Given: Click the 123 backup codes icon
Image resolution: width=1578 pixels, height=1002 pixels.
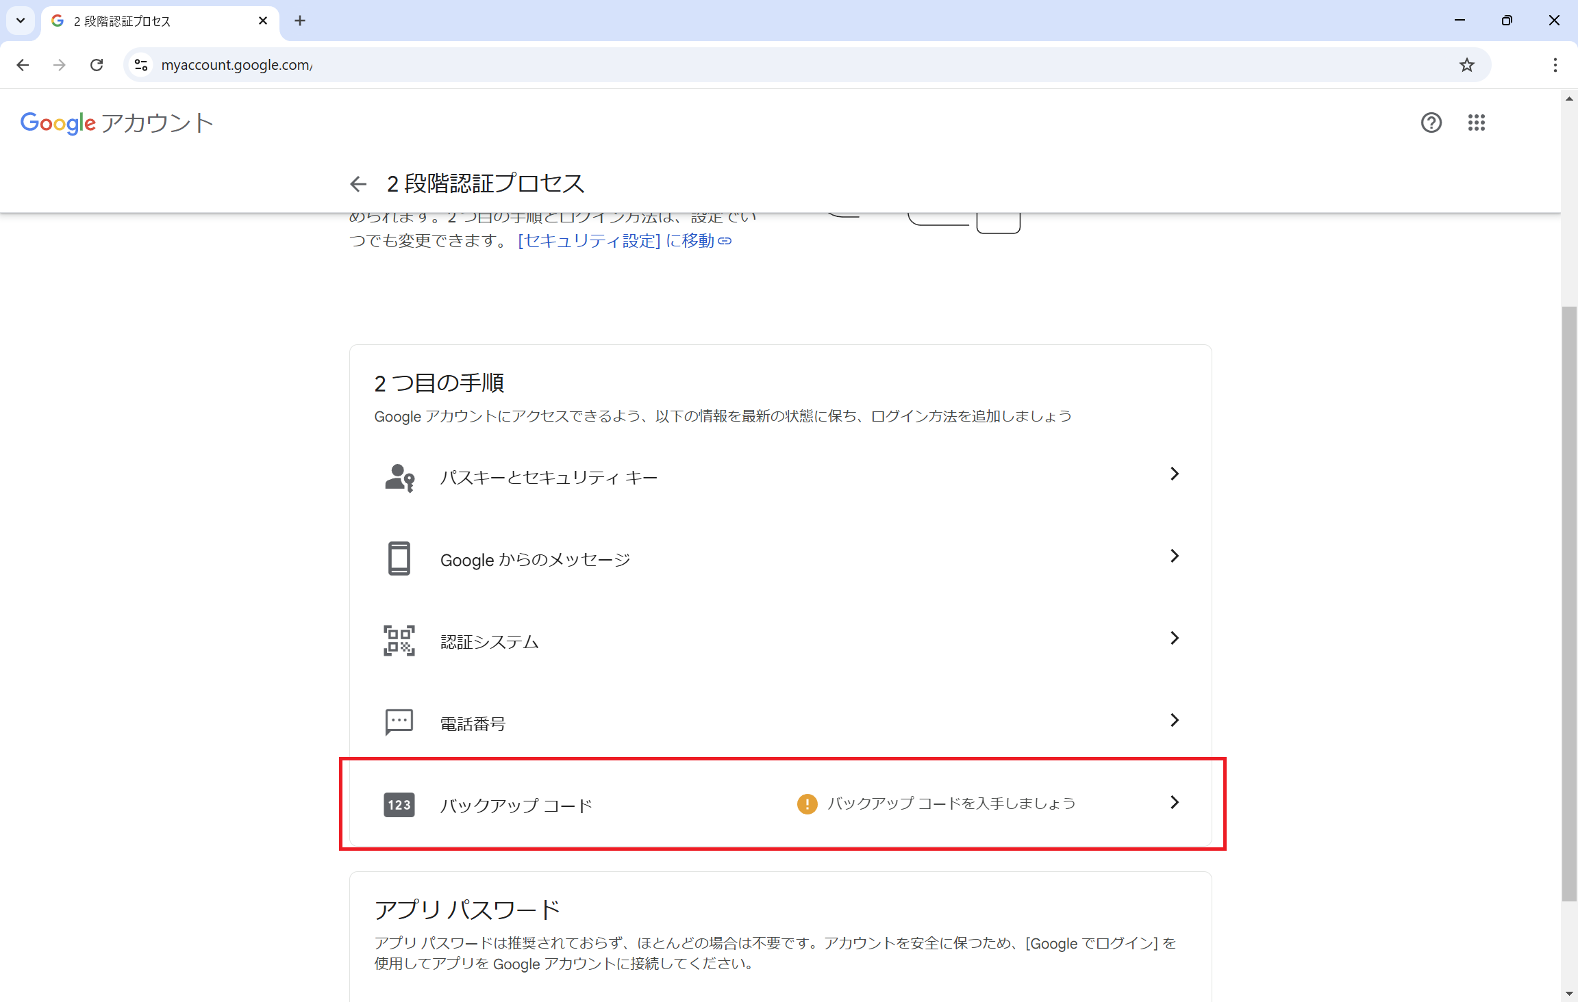Looking at the screenshot, I should pyautogui.click(x=399, y=805).
